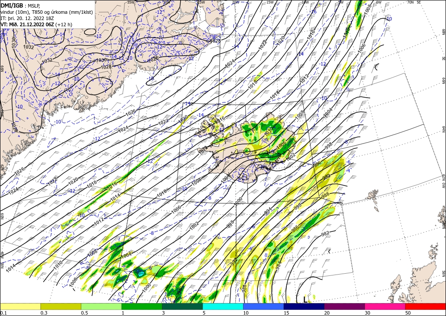The width and height of the screenshot is (446, 316).
Task: Click the green 1–3 legend swatch
Action: [142, 306]
